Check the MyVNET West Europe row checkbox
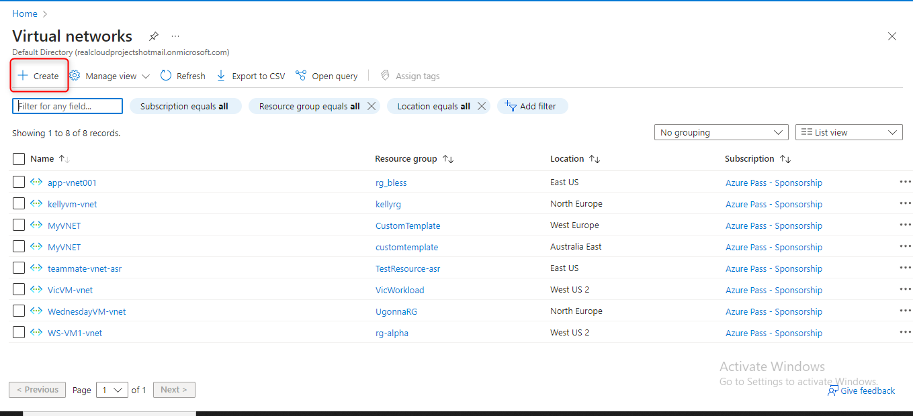 pyautogui.click(x=19, y=225)
